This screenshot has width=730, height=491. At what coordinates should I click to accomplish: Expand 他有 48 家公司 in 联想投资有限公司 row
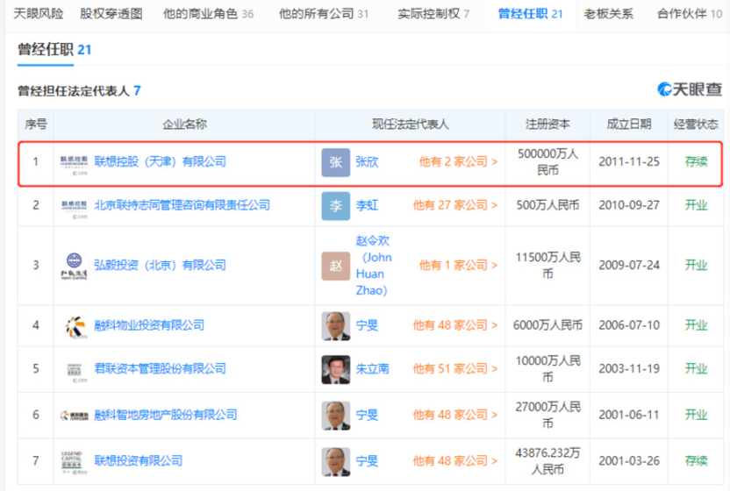click(x=455, y=460)
